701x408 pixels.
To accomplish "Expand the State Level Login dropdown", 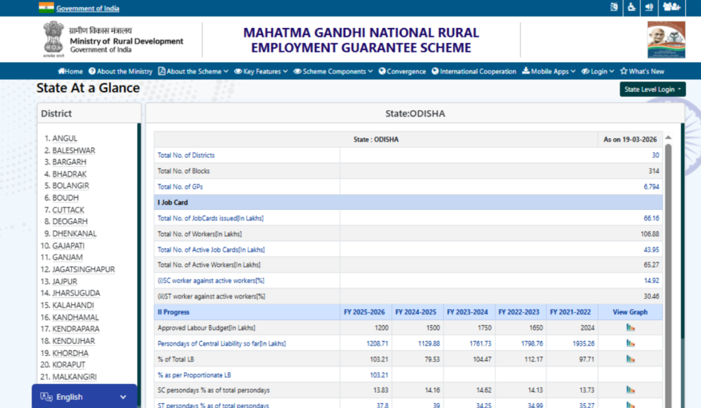I will click(x=652, y=89).
